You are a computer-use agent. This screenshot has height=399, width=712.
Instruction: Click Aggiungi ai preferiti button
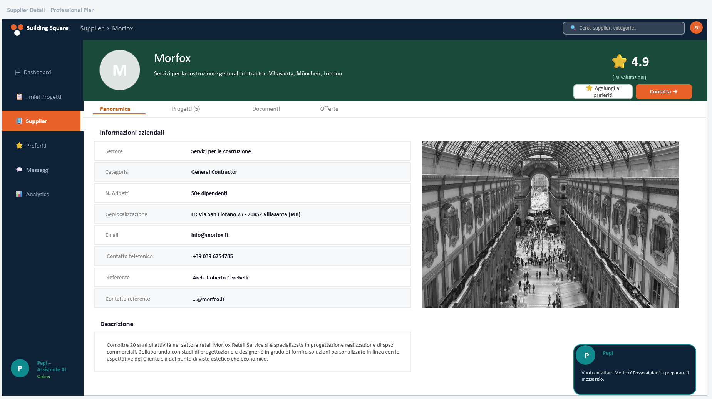[x=603, y=91]
